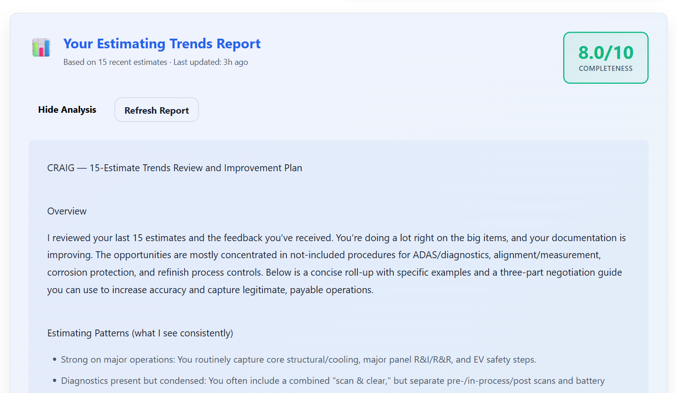Viewport: 676px width, 393px height.
Task: Click the Overview section heading
Action: pyautogui.click(x=67, y=211)
